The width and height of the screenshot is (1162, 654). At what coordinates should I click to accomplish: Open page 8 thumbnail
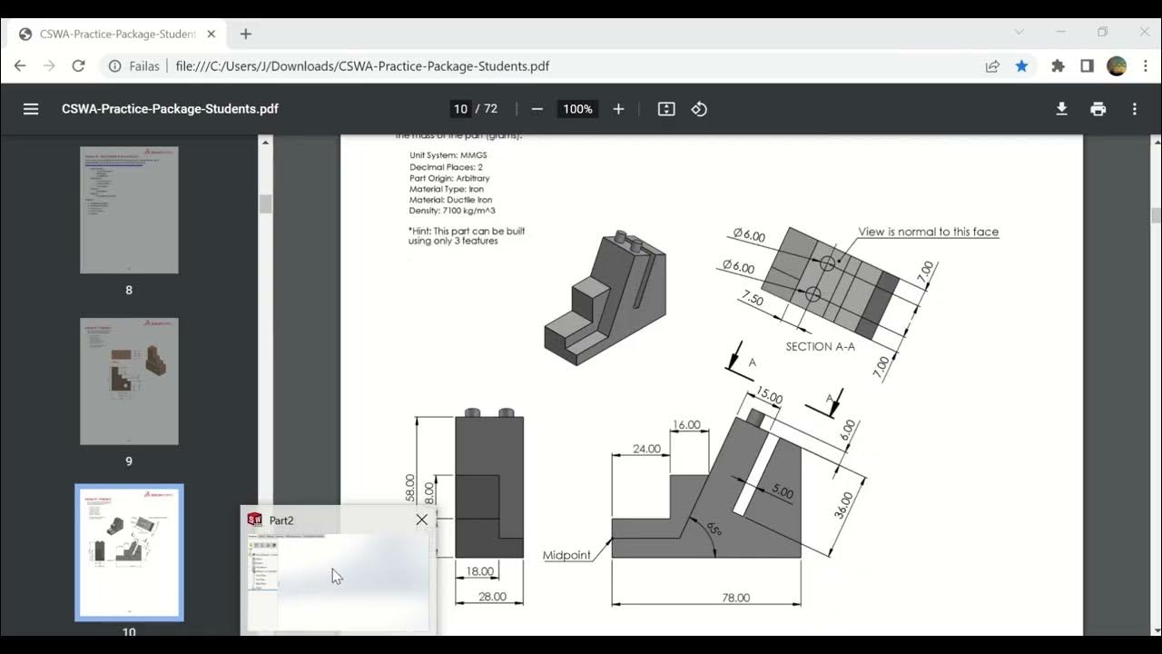pyautogui.click(x=129, y=210)
